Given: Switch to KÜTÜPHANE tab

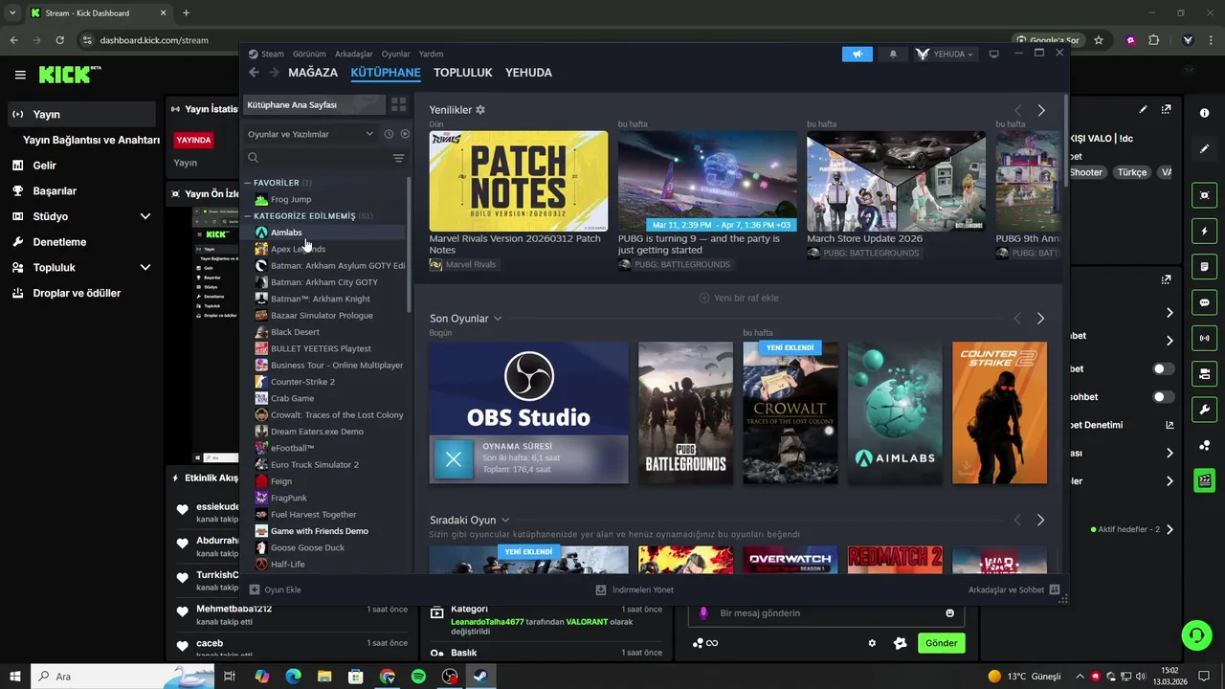Looking at the screenshot, I should click(386, 73).
